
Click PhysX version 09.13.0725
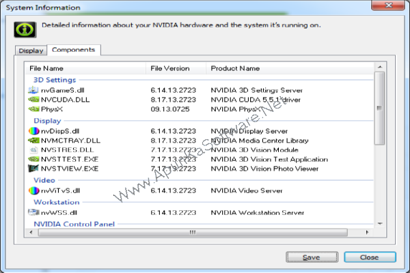170,109
